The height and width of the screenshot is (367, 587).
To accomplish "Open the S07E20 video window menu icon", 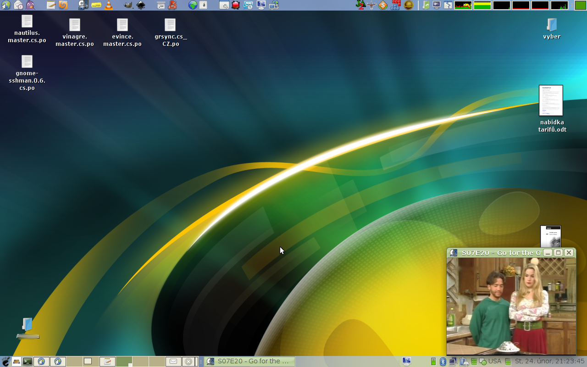I will coord(454,253).
